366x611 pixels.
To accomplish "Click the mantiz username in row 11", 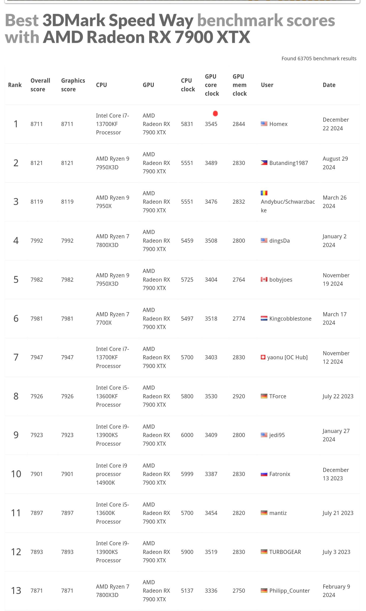I will tap(278, 513).
